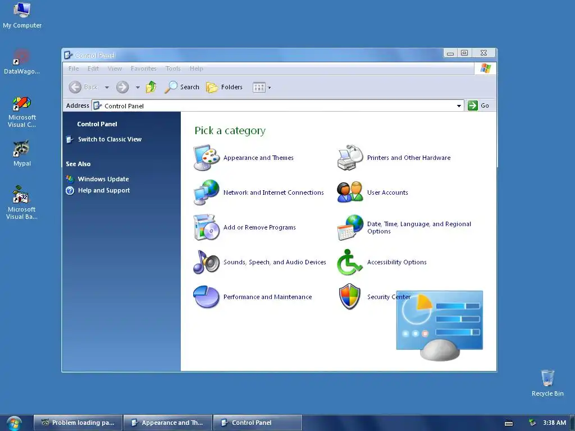The image size is (575, 431).
Task: Open Add or Remove Programs icon
Action: coord(207,227)
